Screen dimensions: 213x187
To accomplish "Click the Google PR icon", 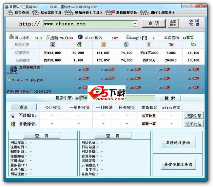I will [x=128, y=37].
